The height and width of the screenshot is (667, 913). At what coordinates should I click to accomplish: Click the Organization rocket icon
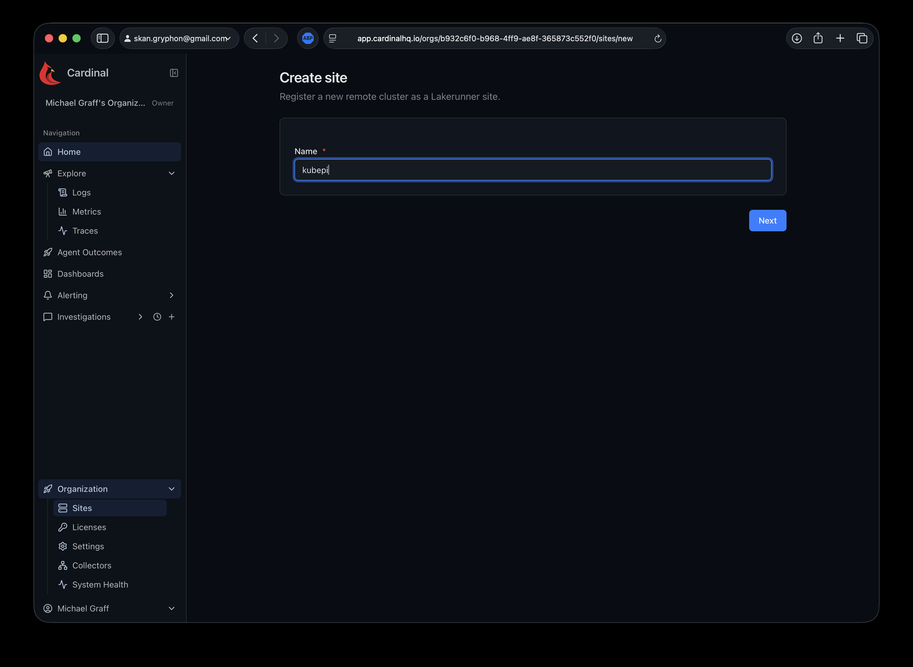pyautogui.click(x=48, y=489)
